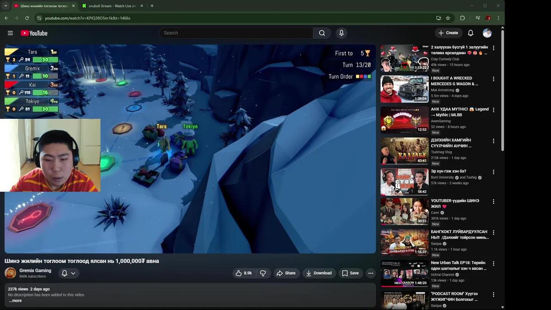The width and height of the screenshot is (551, 310).
Task: Dislike the video with thumbs down
Action: (263, 273)
